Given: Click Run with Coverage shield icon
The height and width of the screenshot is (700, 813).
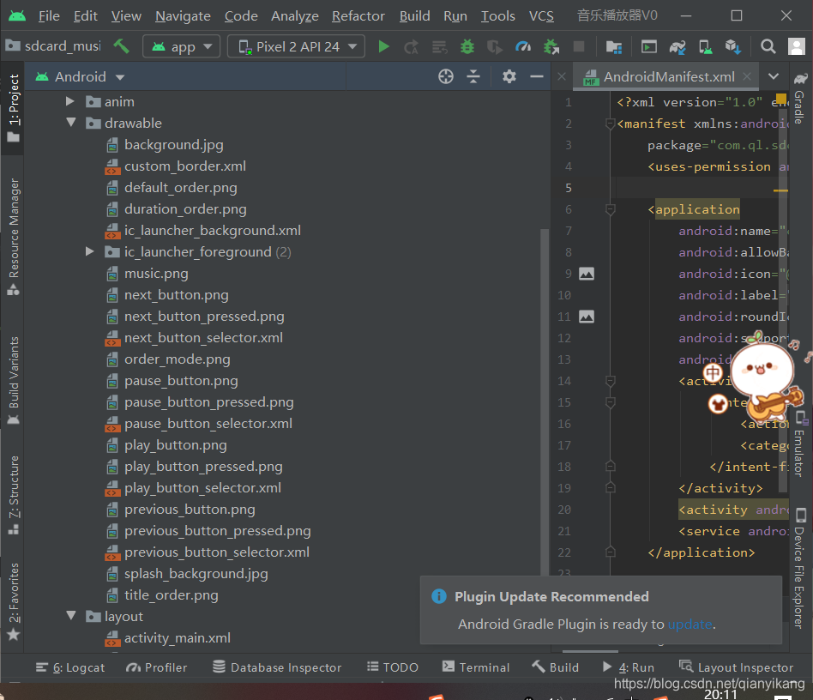Looking at the screenshot, I should (495, 47).
